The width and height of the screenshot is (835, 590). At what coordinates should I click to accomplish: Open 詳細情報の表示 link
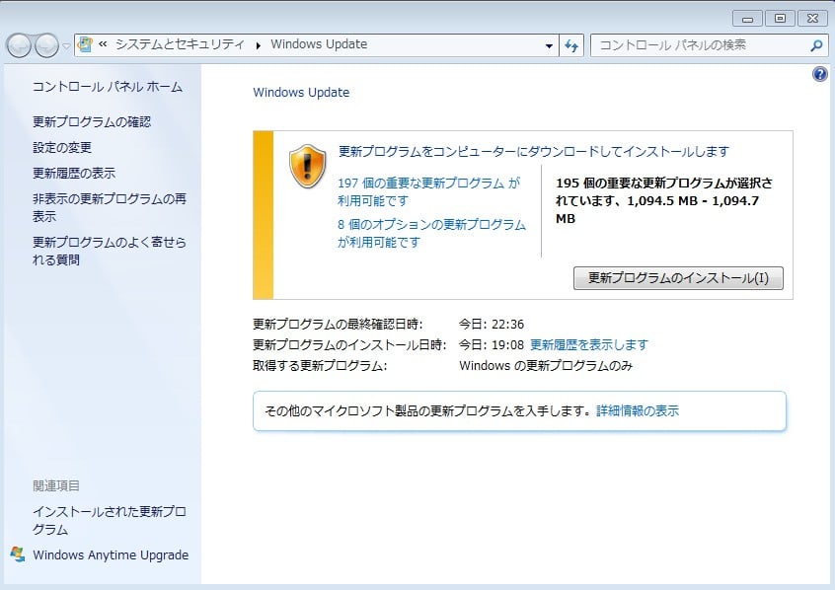pos(637,410)
